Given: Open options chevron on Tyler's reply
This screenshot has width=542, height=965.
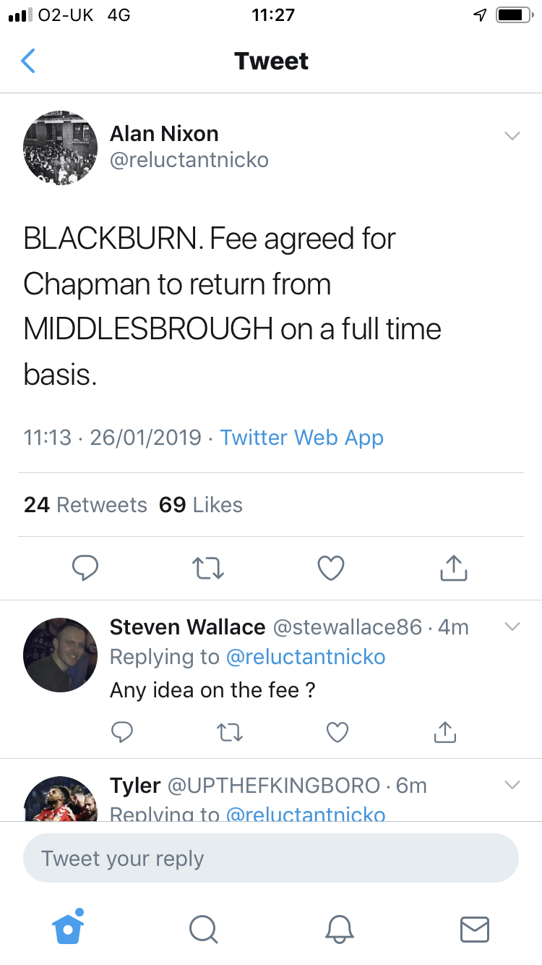Looking at the screenshot, I should [x=512, y=785].
